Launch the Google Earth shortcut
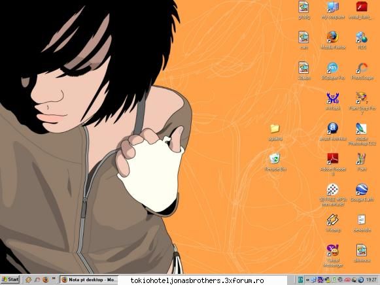380x285 pixels. (x=362, y=192)
